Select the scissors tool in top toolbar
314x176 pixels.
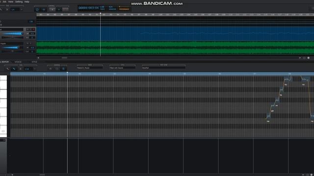tap(7, 9)
